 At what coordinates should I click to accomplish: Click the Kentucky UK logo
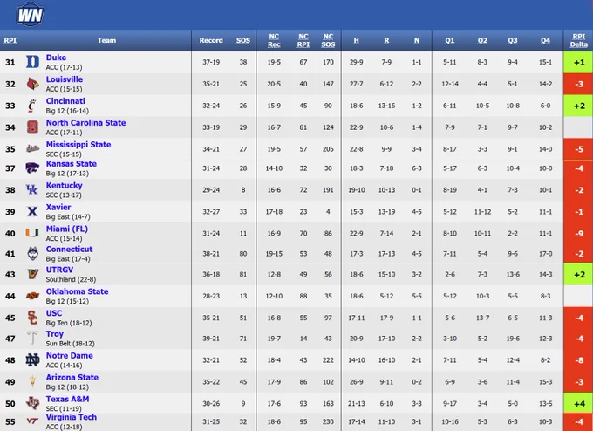[x=32, y=189]
